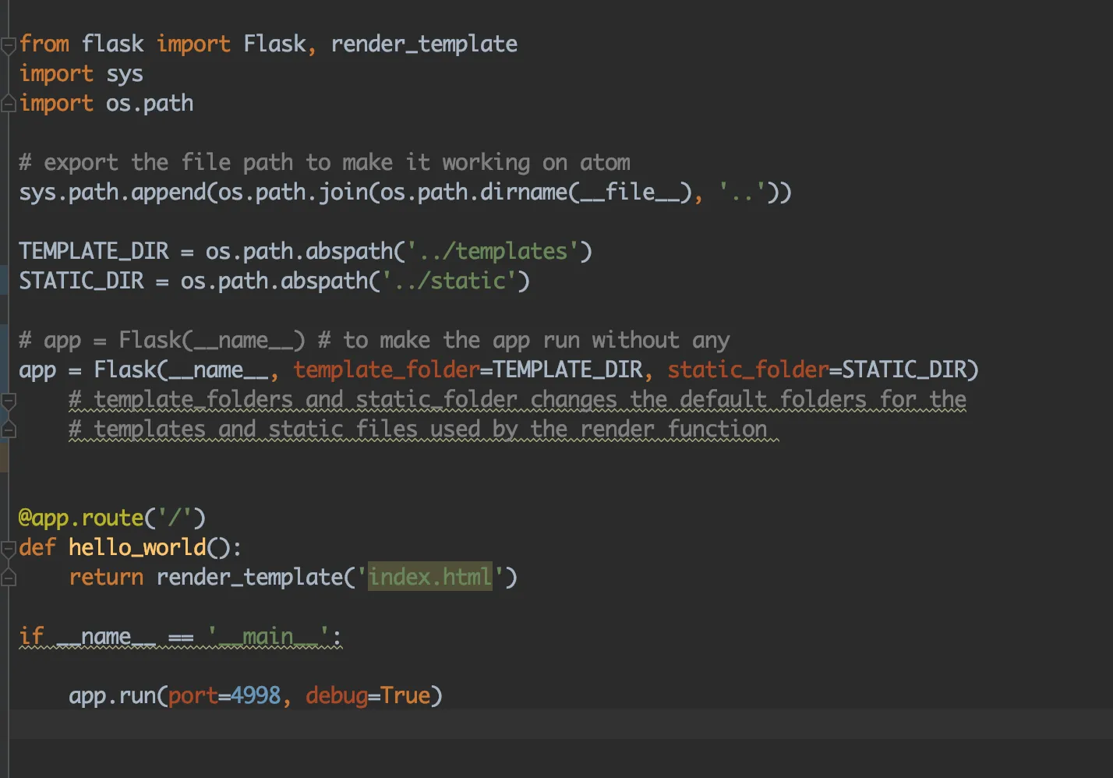This screenshot has width=1113, height=778.
Task: Click the 'from' keyword on the first line
Action: [x=44, y=44]
